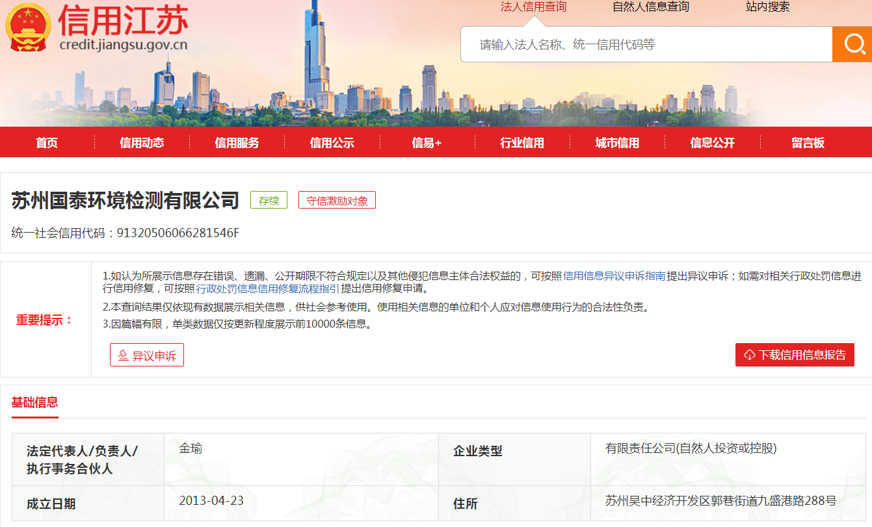This screenshot has width=872, height=527.
Task: Switch to 站内搜索 tab
Action: [768, 7]
